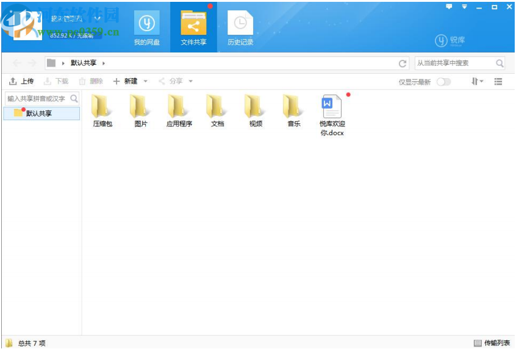Refresh the current share listing
The image size is (519, 349).
click(x=403, y=63)
